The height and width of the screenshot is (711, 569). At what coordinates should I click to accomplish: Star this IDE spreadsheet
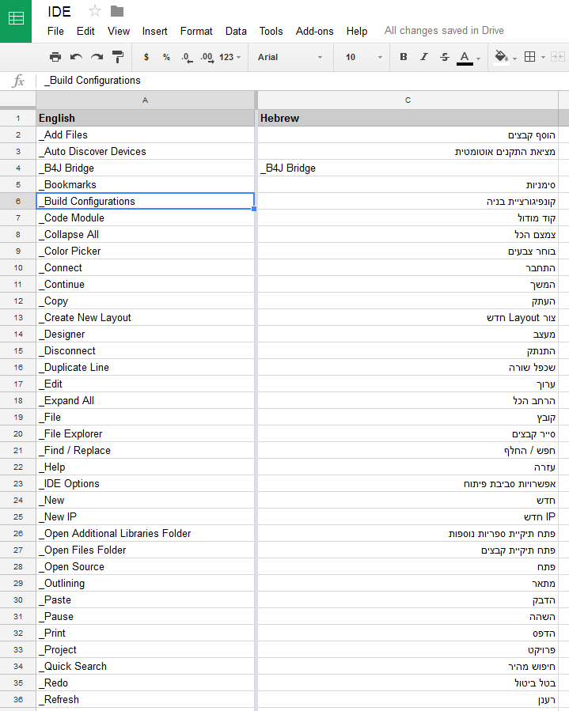coord(95,11)
